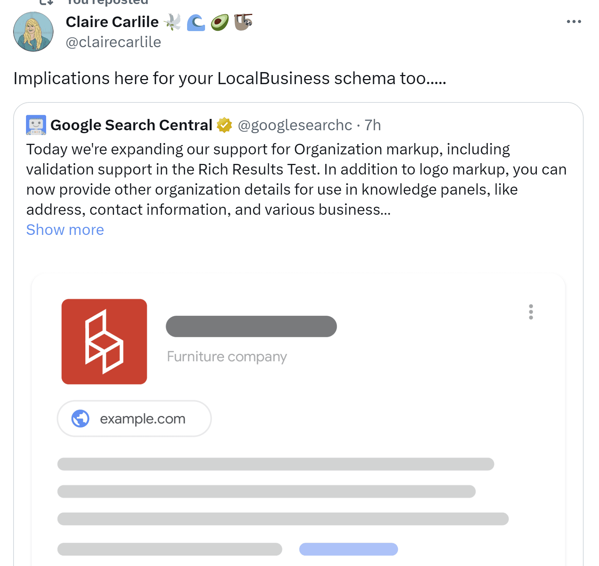Click the blue placeholder bar in preview
The image size is (599, 566).
(348, 549)
